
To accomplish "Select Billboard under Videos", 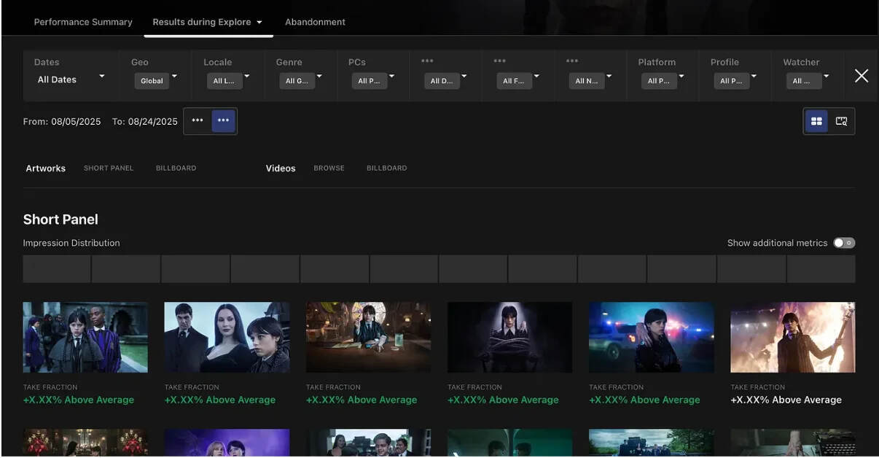I will (387, 168).
